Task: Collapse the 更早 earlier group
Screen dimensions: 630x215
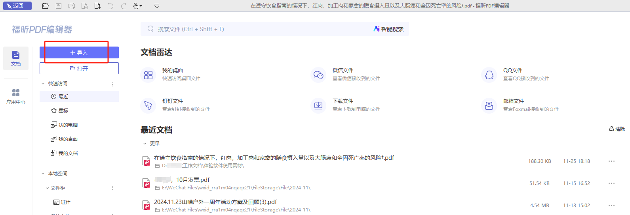Action: coord(145,144)
